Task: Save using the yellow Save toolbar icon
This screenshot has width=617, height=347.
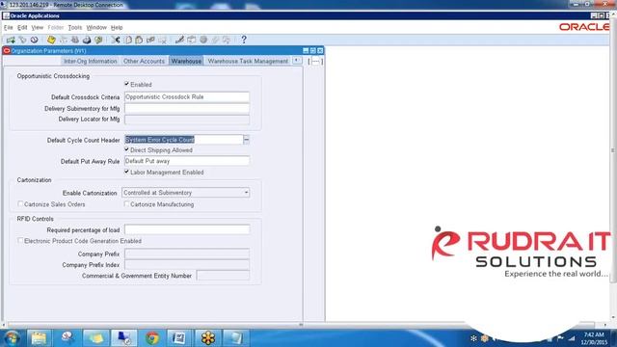Action: coord(51,40)
